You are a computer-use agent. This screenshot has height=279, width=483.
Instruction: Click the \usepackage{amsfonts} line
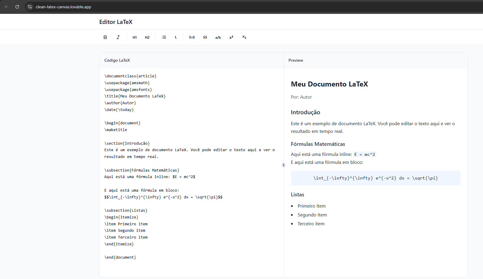[128, 90]
